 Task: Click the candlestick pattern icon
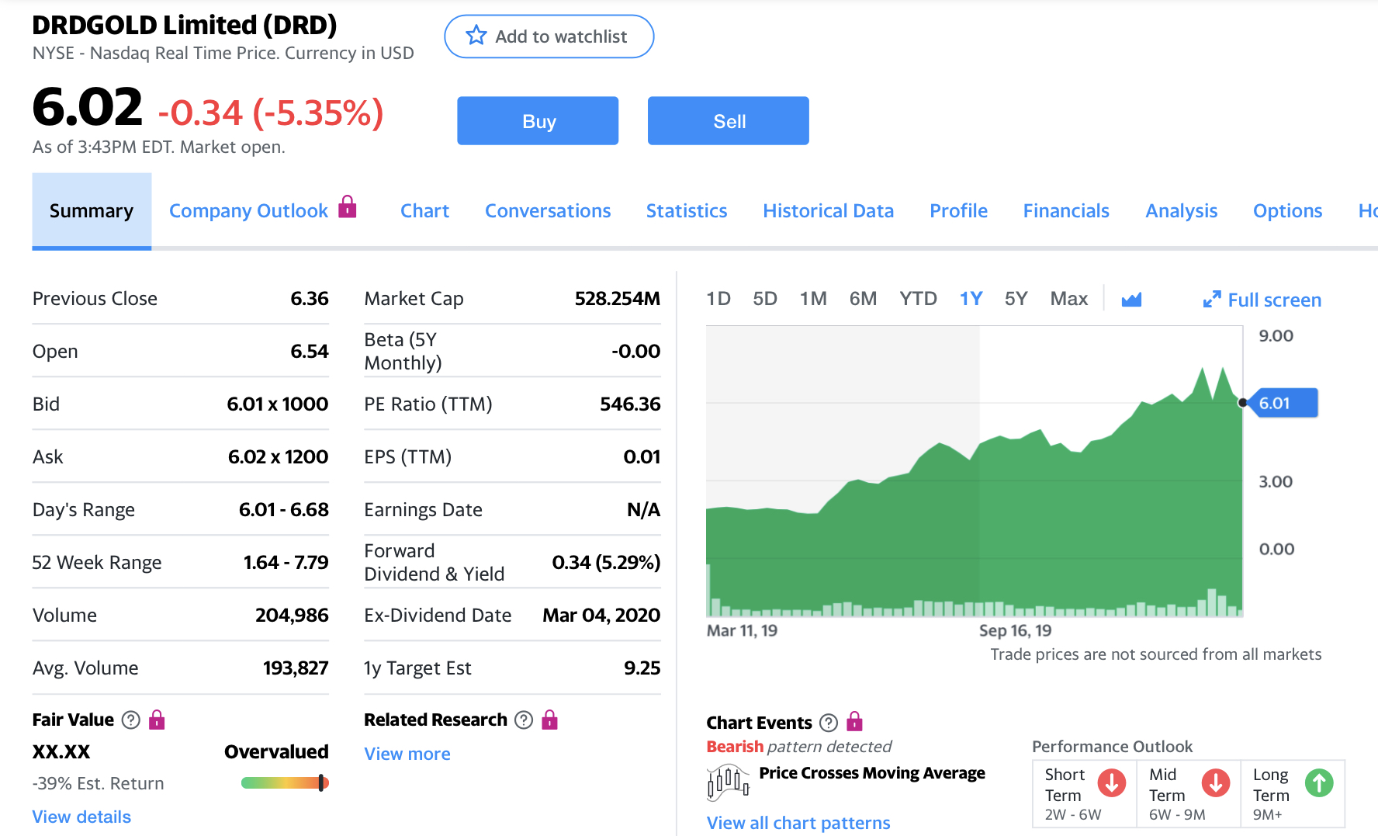click(728, 782)
